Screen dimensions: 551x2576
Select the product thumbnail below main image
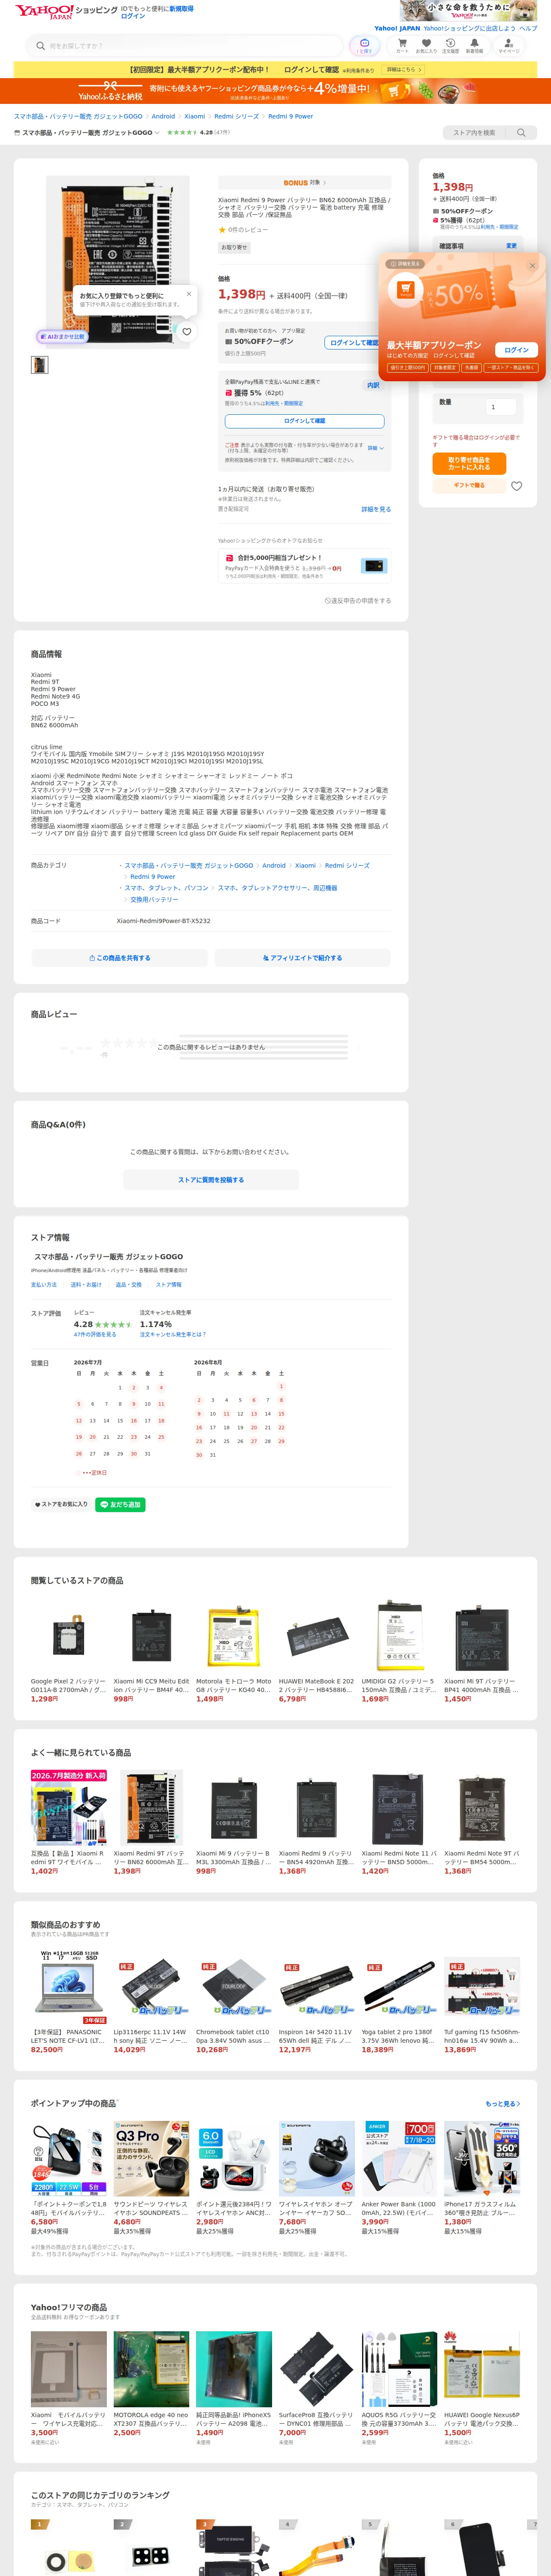click(x=39, y=365)
